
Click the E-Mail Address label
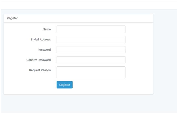(41, 40)
